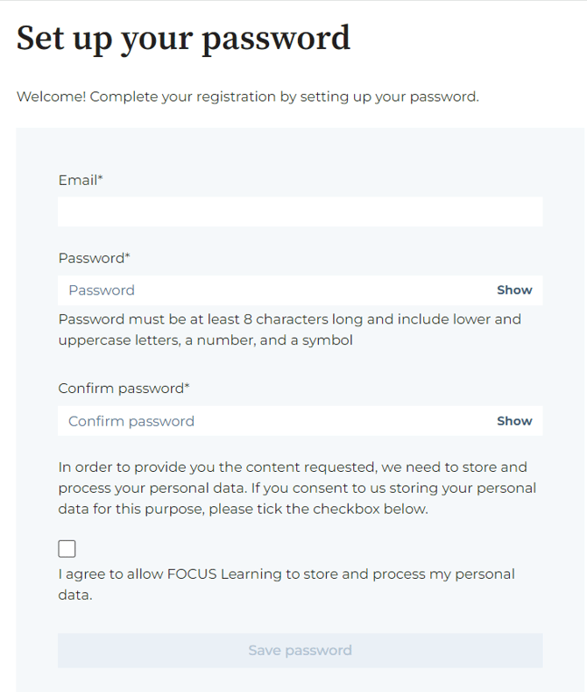Image resolution: width=587 pixels, height=692 pixels.
Task: Show the Confirm password field contents
Action: click(x=514, y=421)
